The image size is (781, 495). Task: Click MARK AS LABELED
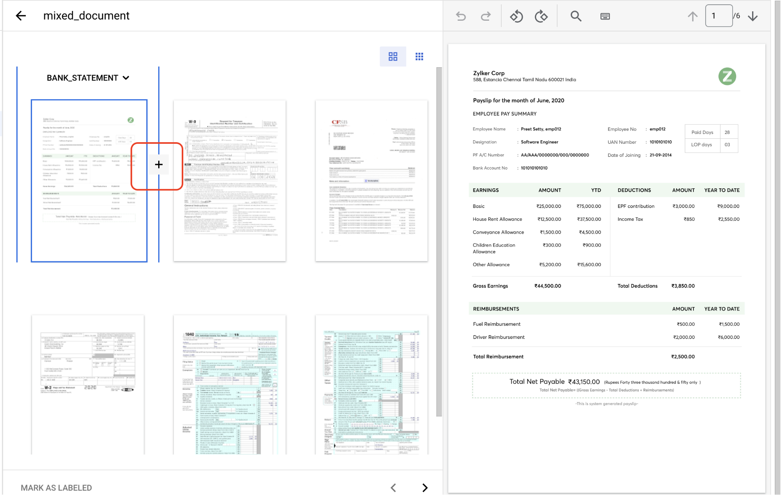56,488
